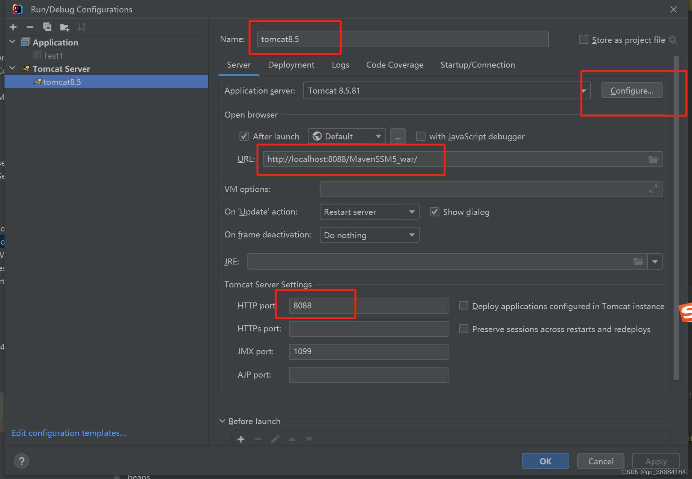Click the Name input field
This screenshot has width=692, height=479.
403,39
